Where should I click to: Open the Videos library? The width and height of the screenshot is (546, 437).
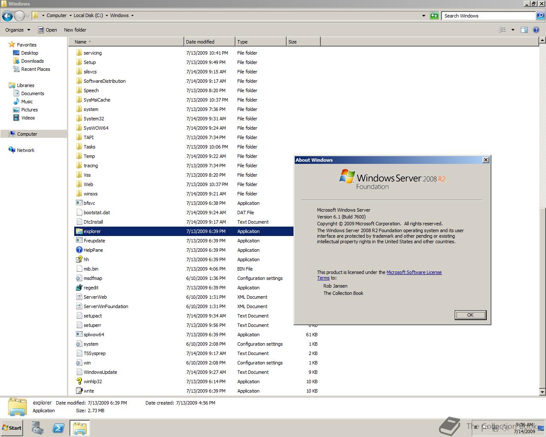pyautogui.click(x=28, y=118)
